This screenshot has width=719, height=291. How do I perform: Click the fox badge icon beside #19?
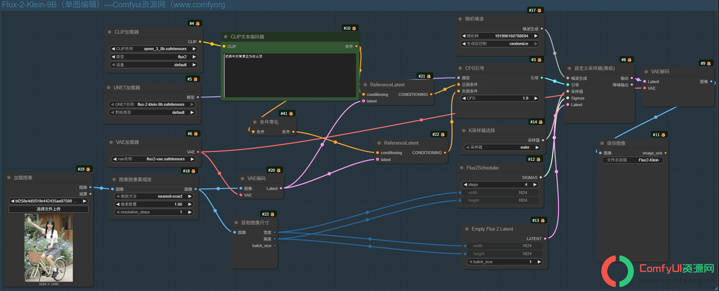click(88, 169)
